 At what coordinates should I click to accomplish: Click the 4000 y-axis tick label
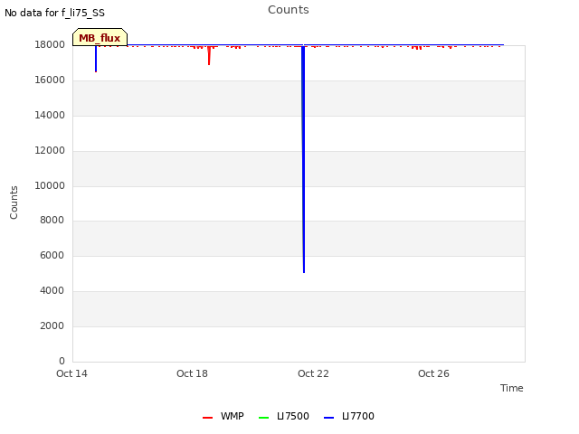pyautogui.click(x=52, y=291)
